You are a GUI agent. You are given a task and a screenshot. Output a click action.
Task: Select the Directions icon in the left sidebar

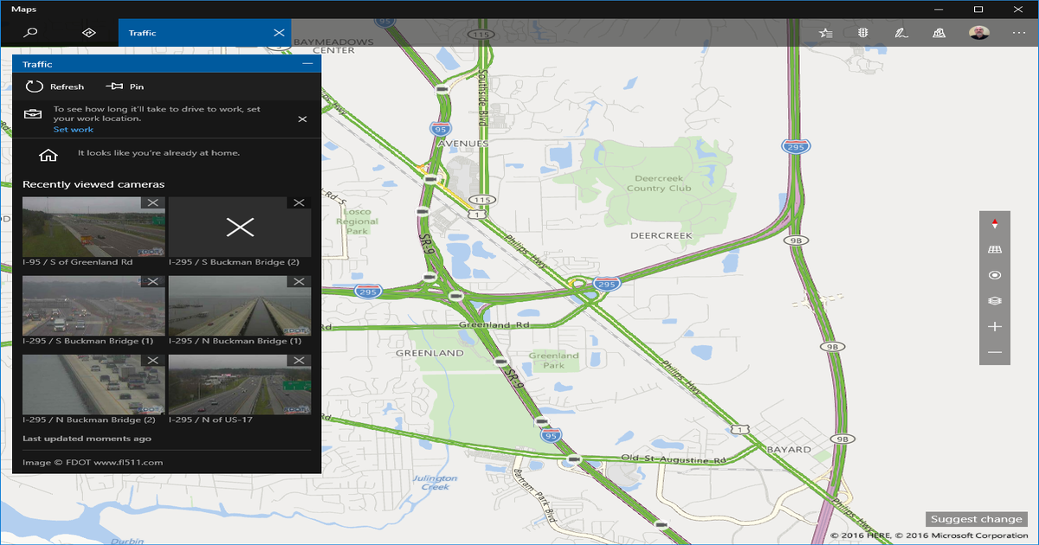pyautogui.click(x=87, y=32)
